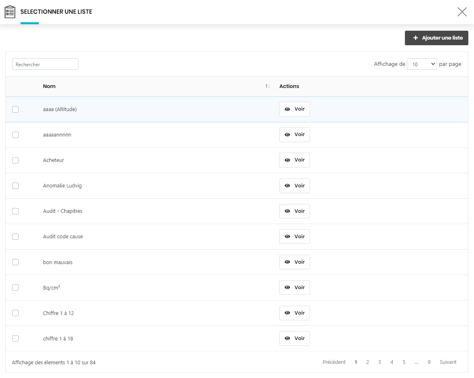Screen dimensions: 474x378
Task: Jump to page 9 in pagination
Action: 429,362
